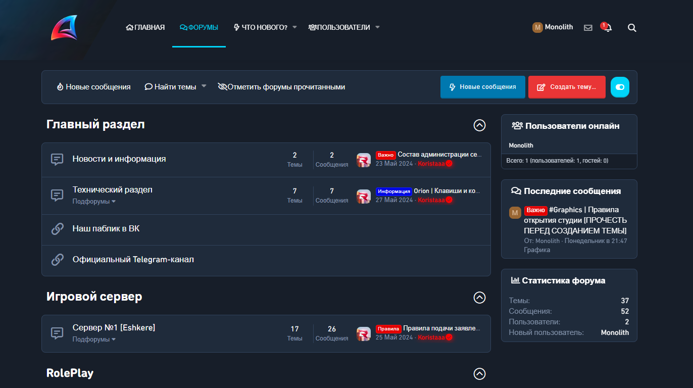The height and width of the screenshot is (388, 693).
Task: Open the Официальный Telegram-канал link
Action: (x=133, y=260)
